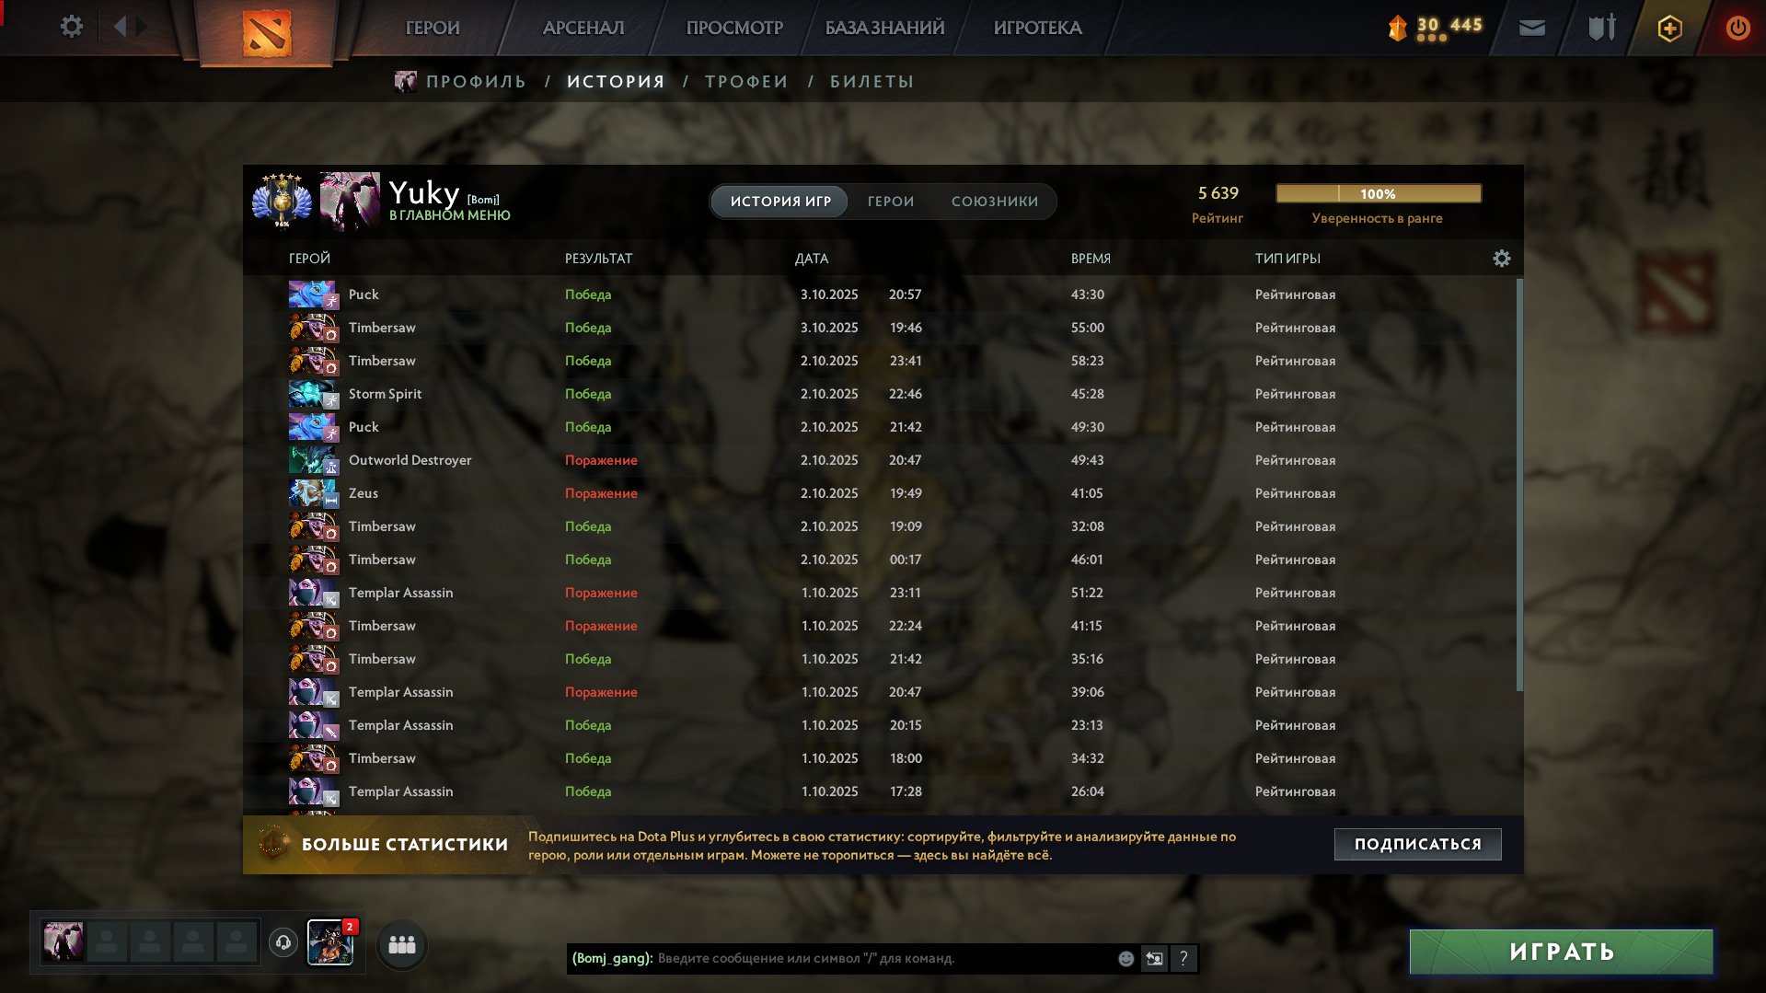The image size is (1766, 993).
Task: Open the friends list group icon
Action: [x=402, y=944]
